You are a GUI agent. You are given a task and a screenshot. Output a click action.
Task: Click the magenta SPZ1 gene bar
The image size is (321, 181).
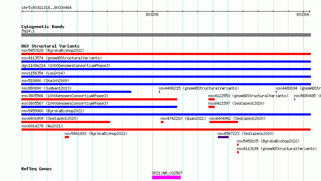pyautogui.click(x=166, y=177)
